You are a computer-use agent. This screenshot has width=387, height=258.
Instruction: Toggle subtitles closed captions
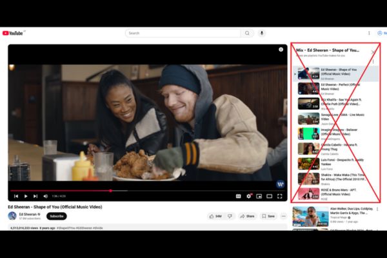tap(238, 196)
